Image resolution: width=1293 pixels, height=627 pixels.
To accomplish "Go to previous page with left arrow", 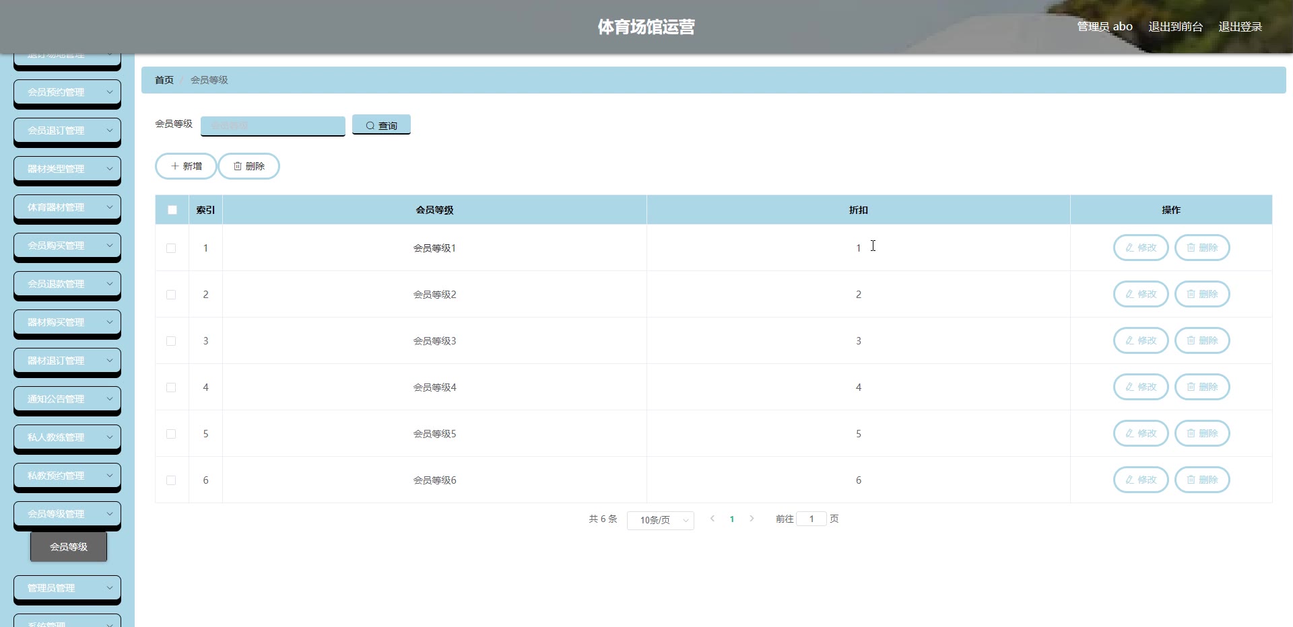I will pyautogui.click(x=712, y=519).
